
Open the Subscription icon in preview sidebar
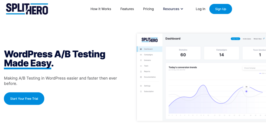pos(141,92)
